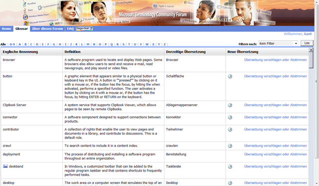
Task: Click the table scrollbar up arrow
Action: 311,50
